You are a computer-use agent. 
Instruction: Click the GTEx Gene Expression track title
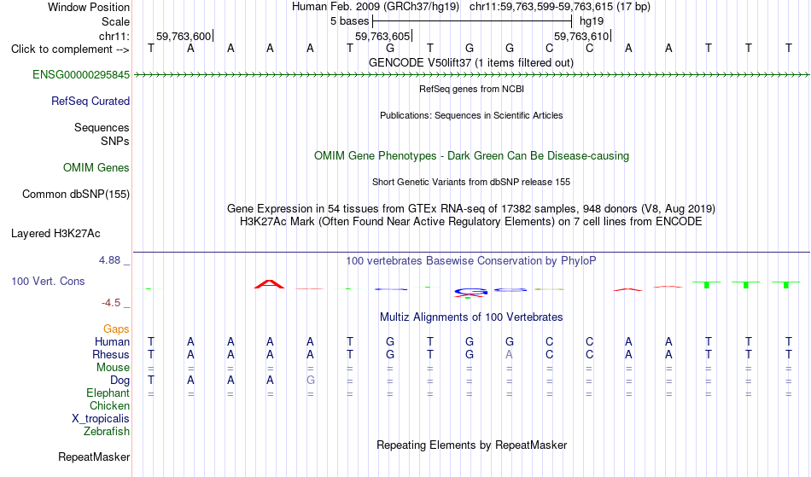pos(471,209)
